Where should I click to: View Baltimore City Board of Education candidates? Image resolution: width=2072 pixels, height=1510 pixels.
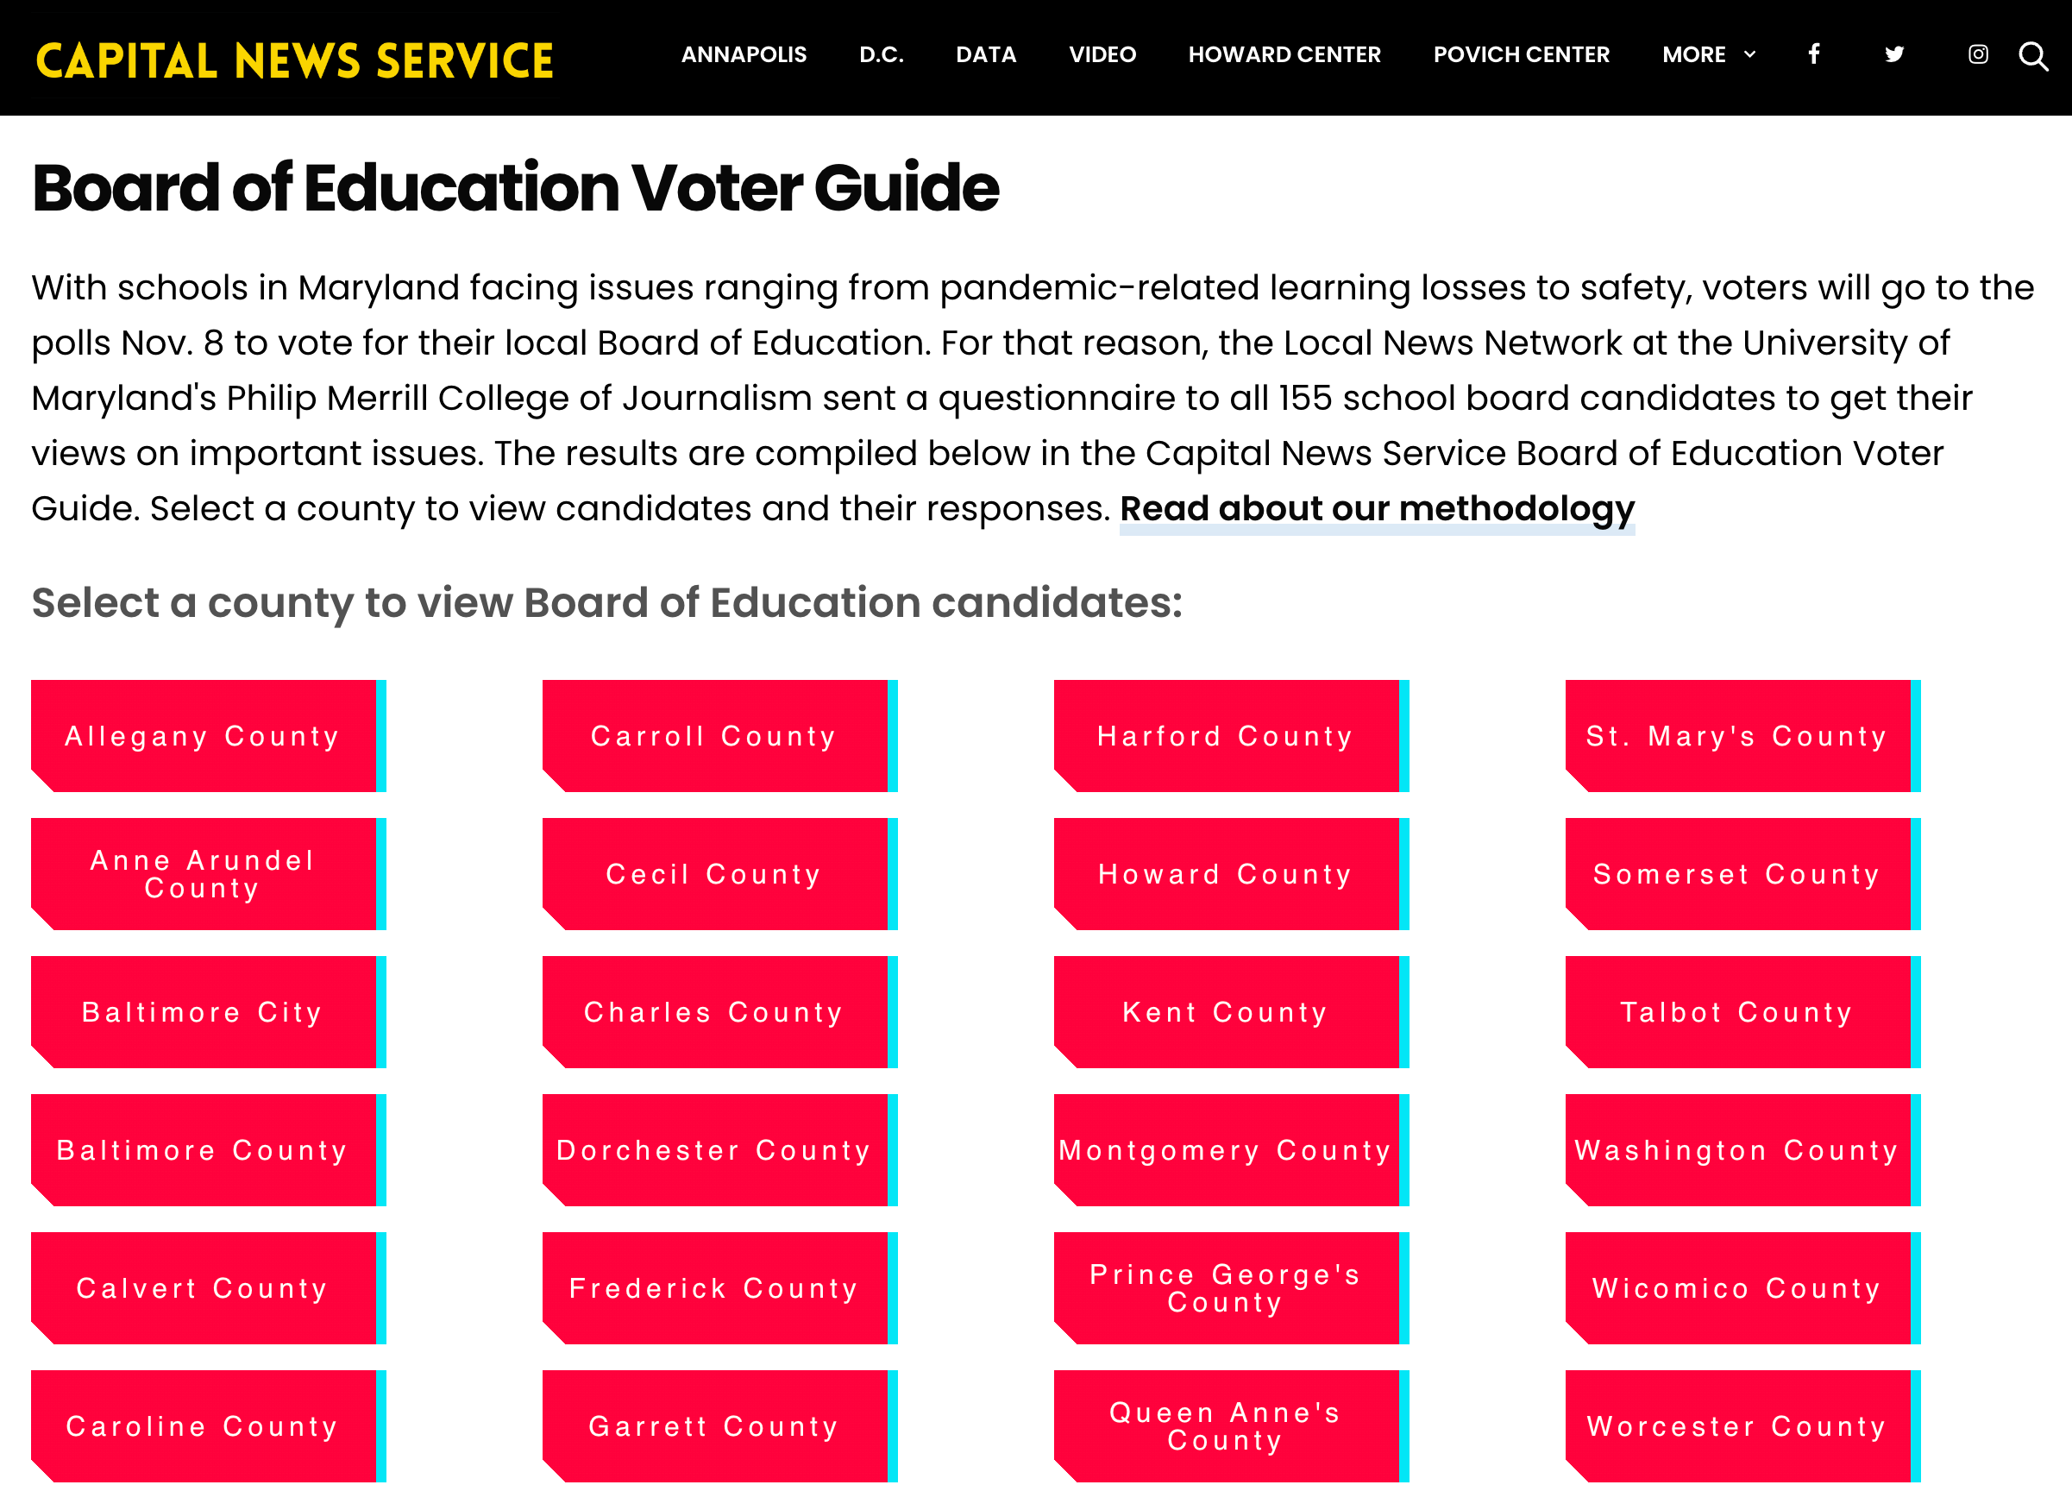pyautogui.click(x=203, y=1012)
